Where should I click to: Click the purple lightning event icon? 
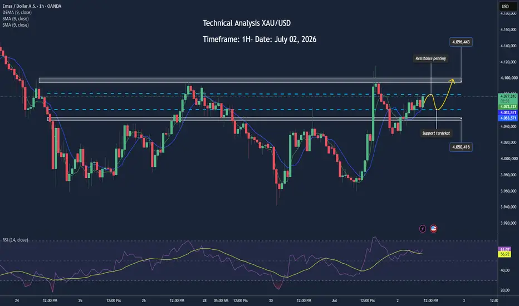(x=423, y=229)
